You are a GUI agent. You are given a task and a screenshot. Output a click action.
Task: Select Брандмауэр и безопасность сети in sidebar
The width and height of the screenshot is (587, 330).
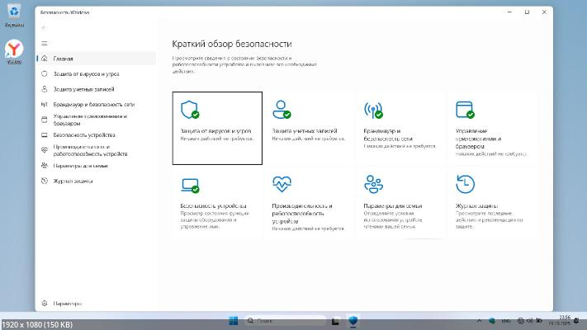click(93, 105)
